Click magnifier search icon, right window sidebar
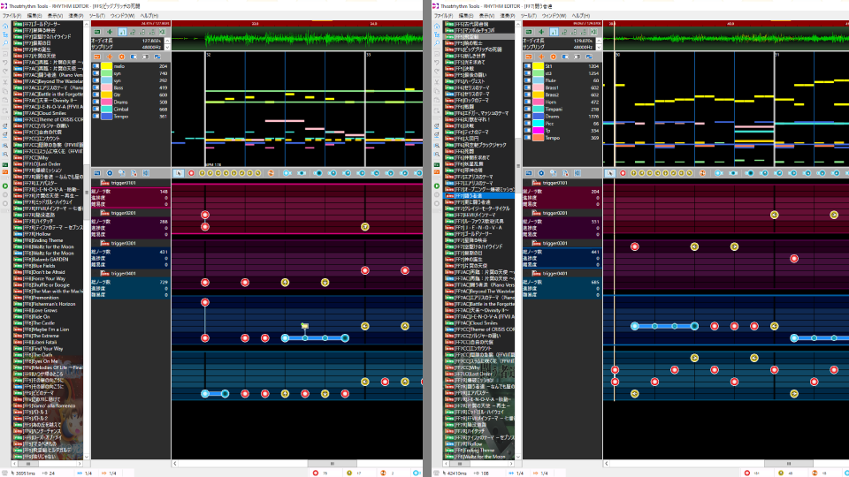Image resolution: width=849 pixels, height=477 pixels. (436, 42)
